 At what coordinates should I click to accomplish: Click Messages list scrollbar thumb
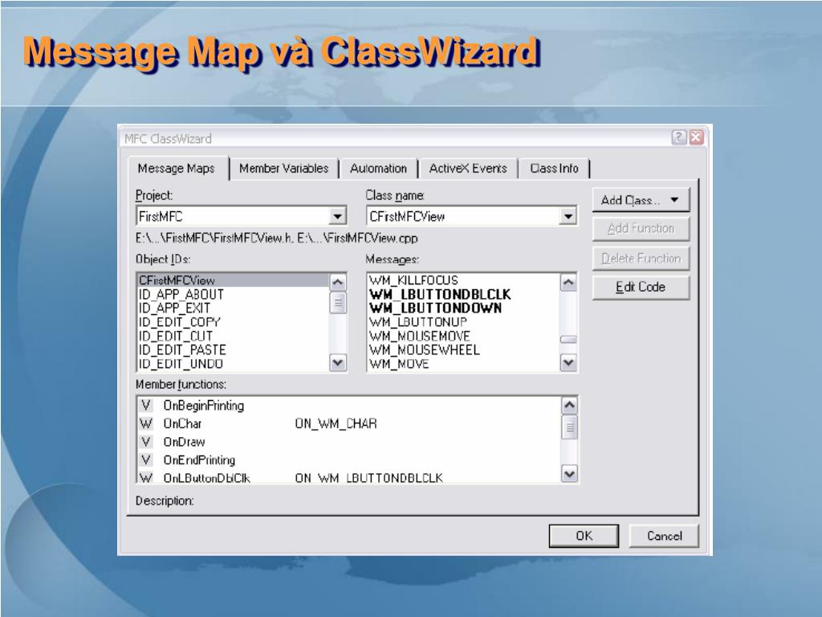pyautogui.click(x=568, y=340)
